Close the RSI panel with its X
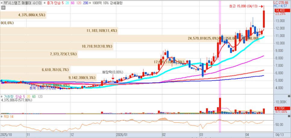Viewport: 291px width, 138px height. [289, 116]
